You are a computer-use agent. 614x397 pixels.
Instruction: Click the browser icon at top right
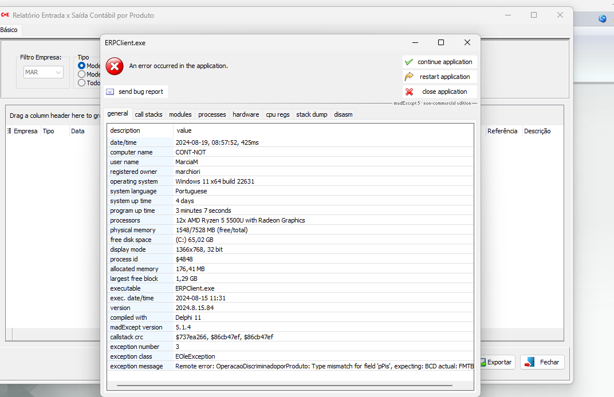tap(603, 19)
